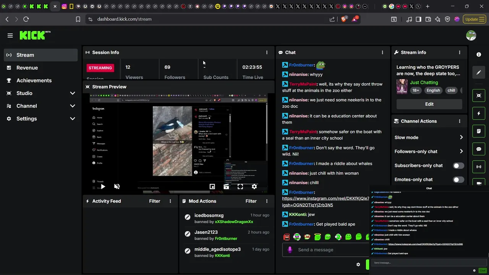
Task: Click the Just Chatting category link
Action: [x=424, y=82]
